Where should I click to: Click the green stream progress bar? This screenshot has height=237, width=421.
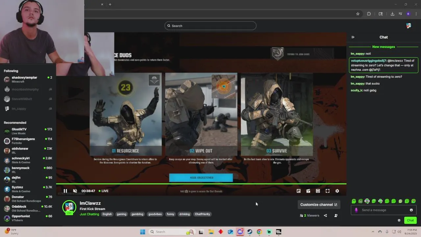pos(201,184)
